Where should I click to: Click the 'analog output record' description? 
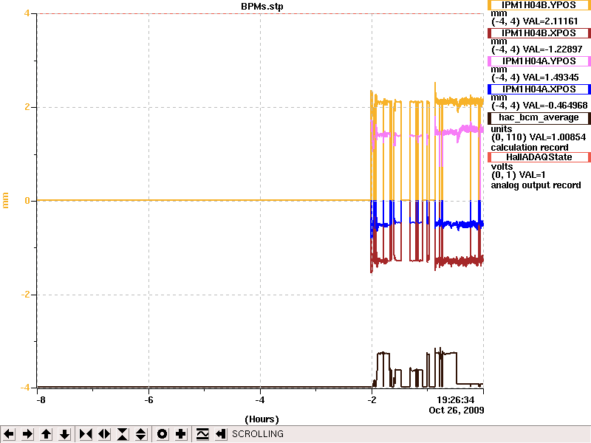coord(536,185)
